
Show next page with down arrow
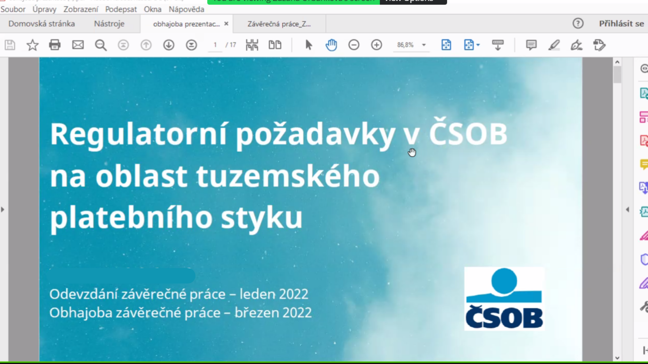[169, 45]
